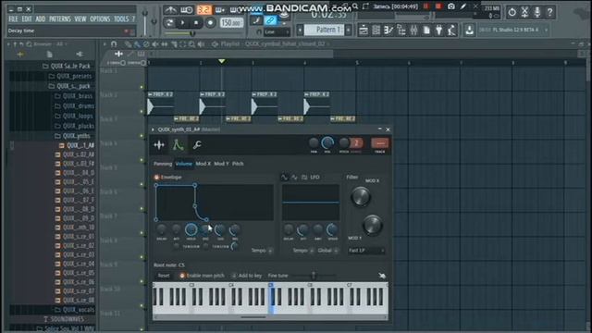Toggle envelope Tempo sync switch

[x=270, y=251]
